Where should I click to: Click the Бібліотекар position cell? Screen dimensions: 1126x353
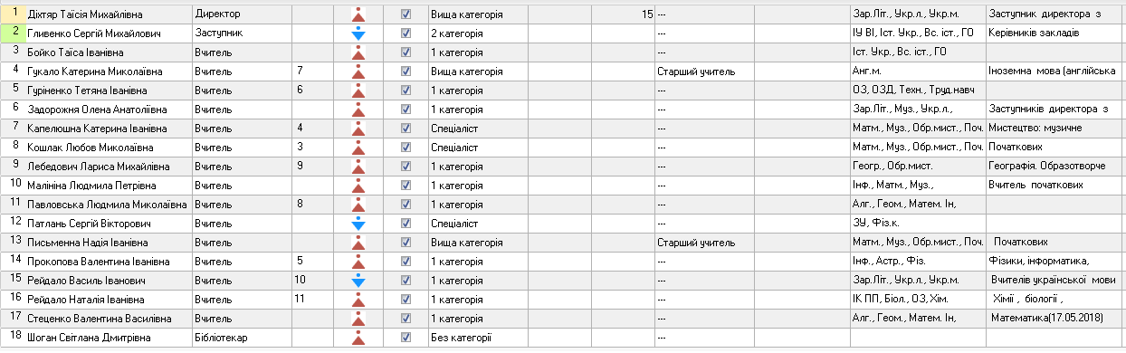tap(242, 338)
